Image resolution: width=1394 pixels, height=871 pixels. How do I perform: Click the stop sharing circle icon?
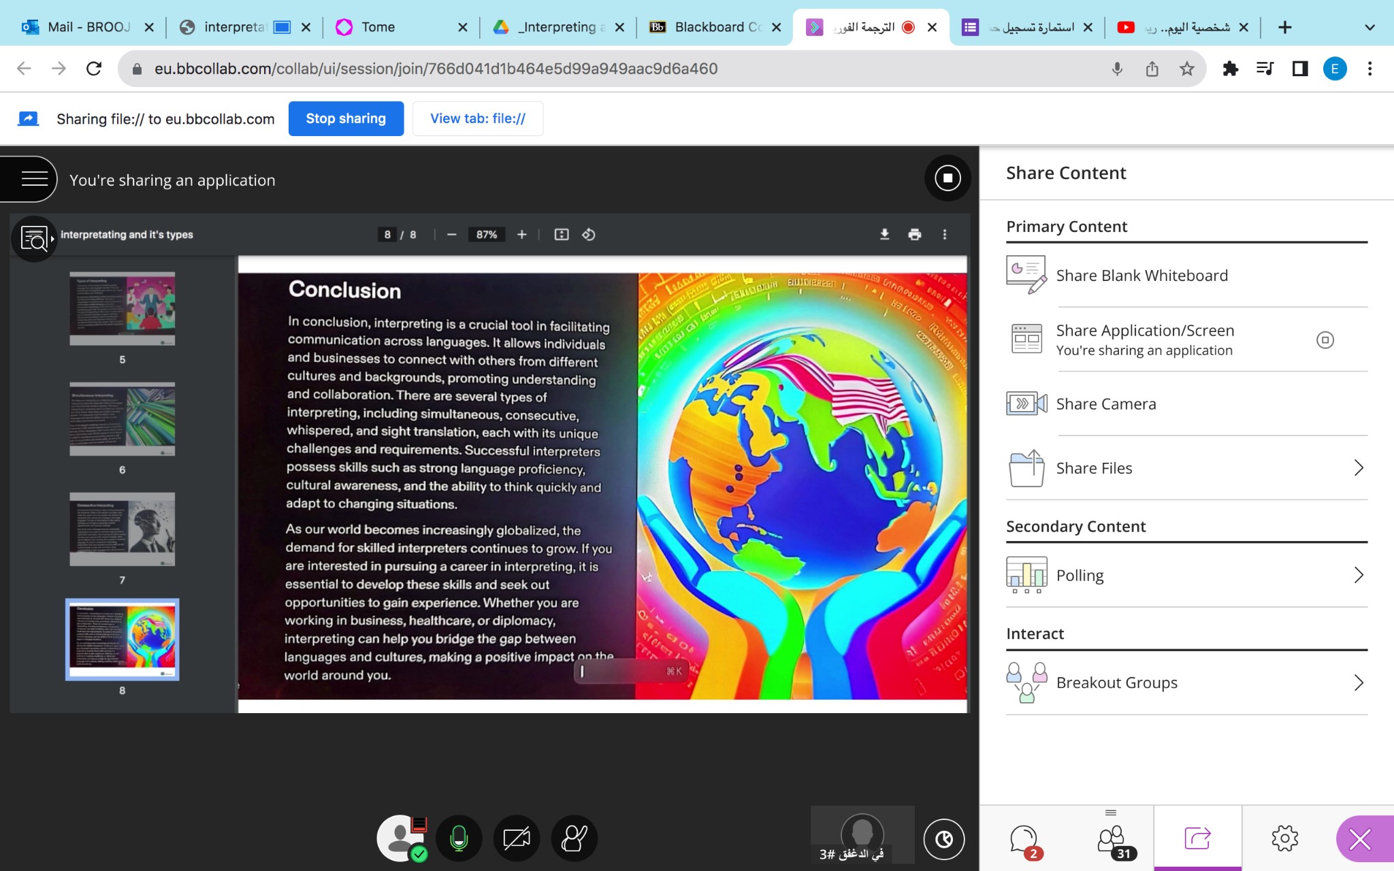[x=947, y=178]
